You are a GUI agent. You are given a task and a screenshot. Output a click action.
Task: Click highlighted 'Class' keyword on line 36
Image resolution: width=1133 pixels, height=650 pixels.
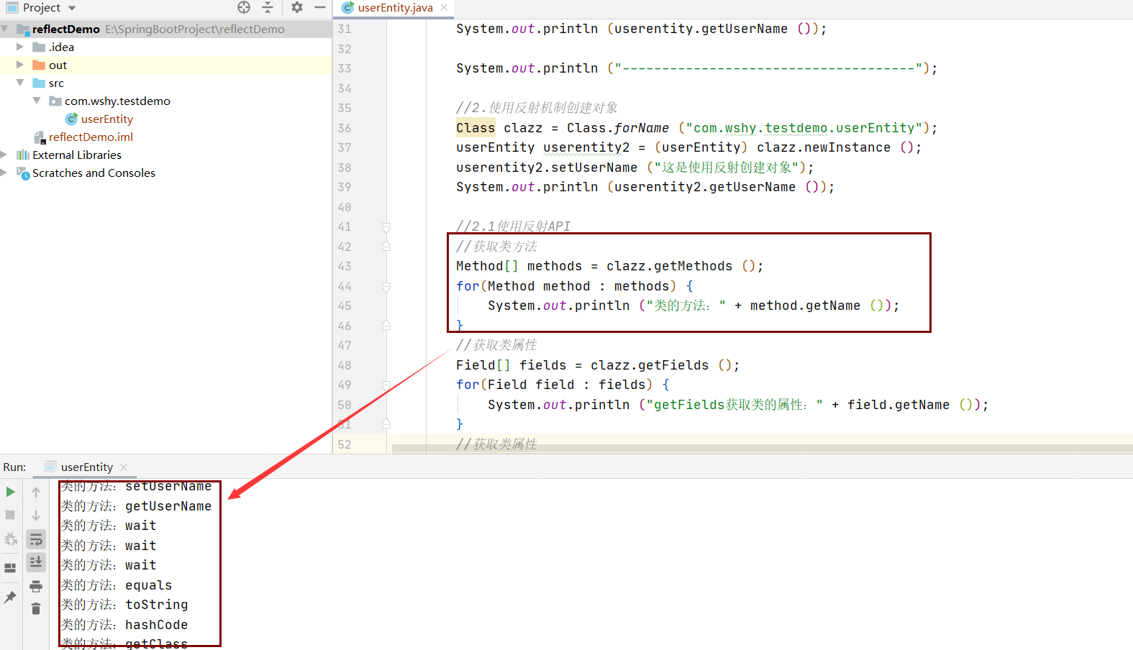[476, 128]
